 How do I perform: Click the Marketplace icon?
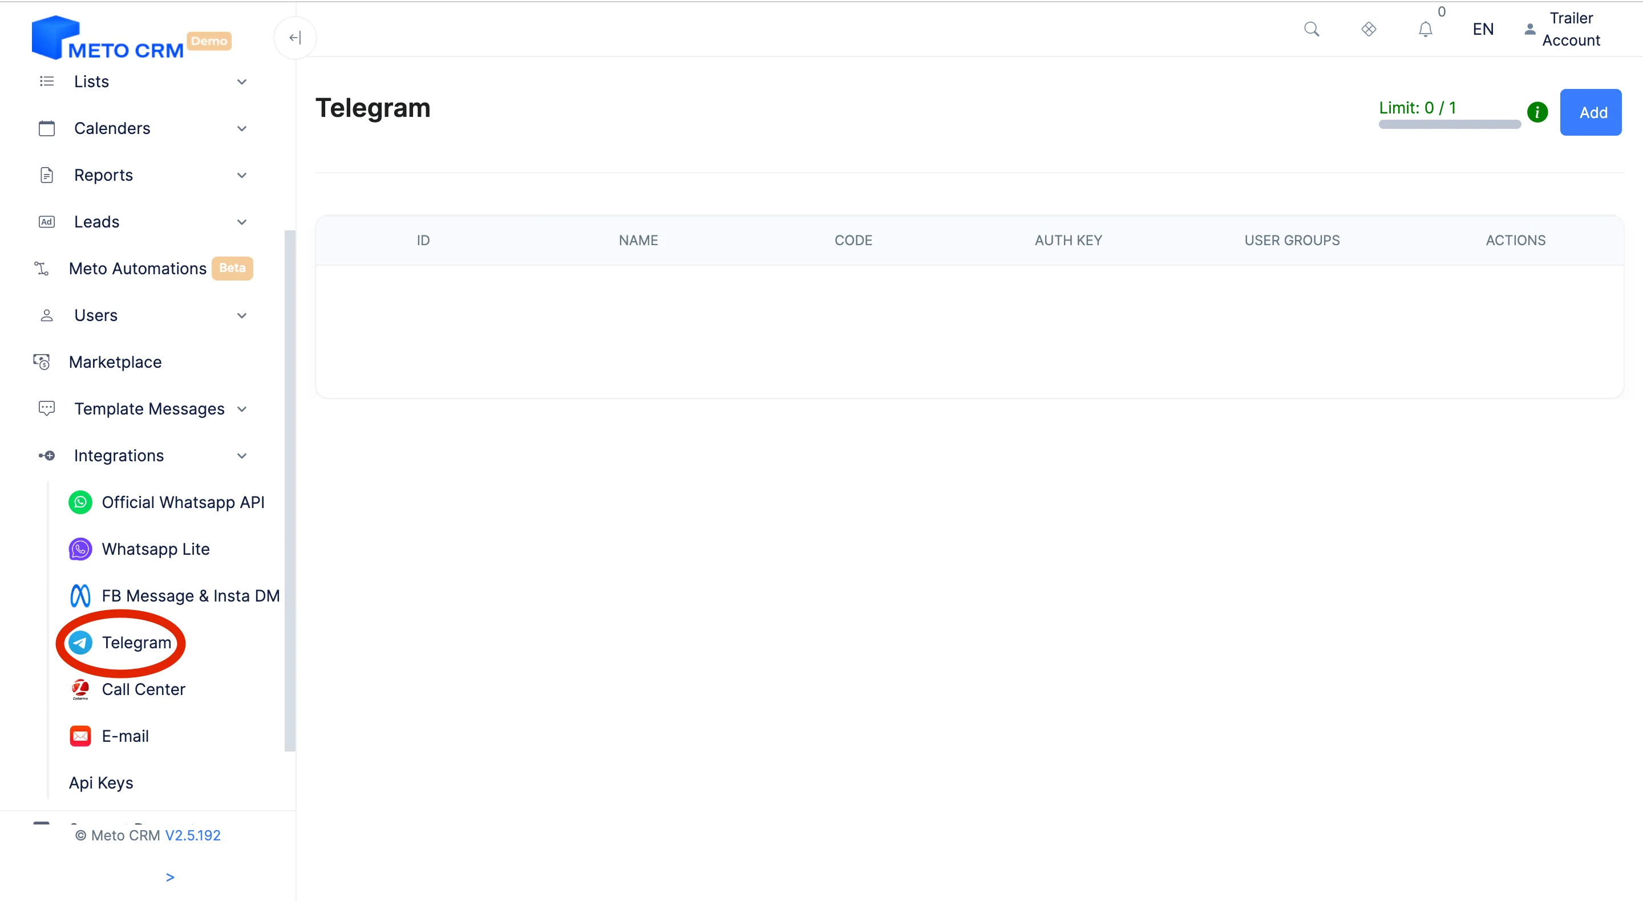[x=42, y=362]
